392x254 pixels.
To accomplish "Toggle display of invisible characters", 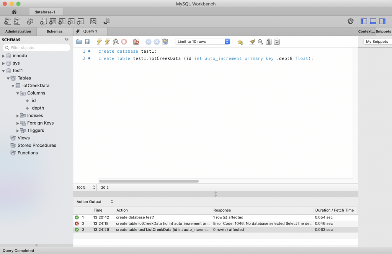I will coord(268,42).
